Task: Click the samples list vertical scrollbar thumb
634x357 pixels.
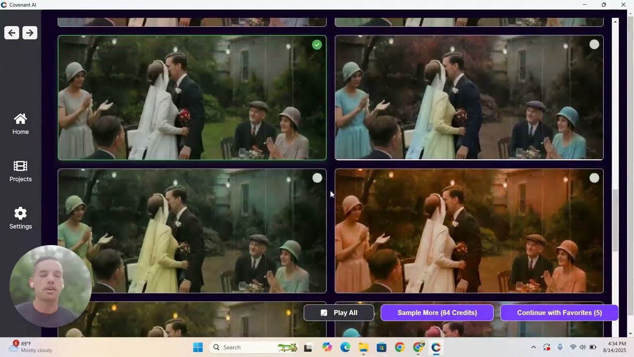Action: (616, 220)
